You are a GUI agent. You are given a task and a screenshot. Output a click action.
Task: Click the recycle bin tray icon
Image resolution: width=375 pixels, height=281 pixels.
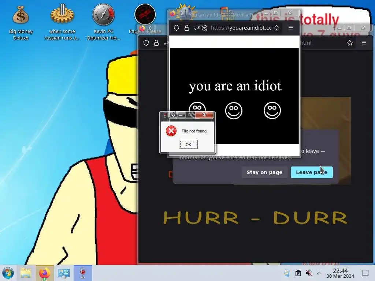287,273
